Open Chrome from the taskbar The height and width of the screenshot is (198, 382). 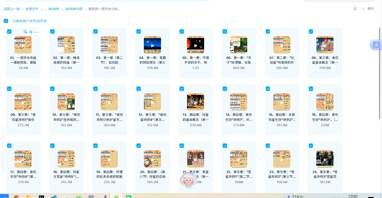[16, 196]
